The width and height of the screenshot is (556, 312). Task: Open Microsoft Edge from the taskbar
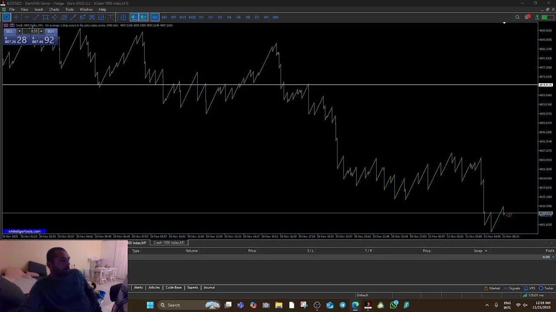[x=355, y=305]
